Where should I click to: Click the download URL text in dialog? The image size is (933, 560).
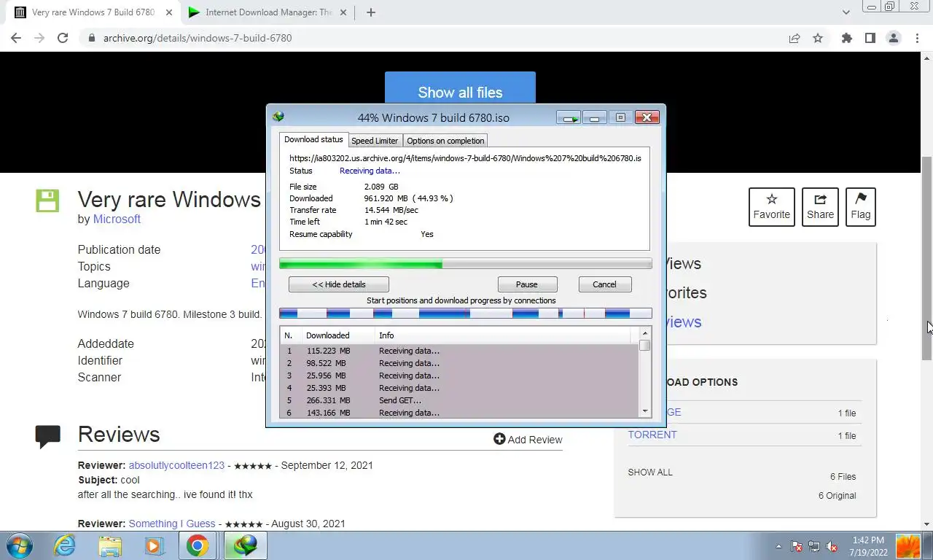pos(465,158)
